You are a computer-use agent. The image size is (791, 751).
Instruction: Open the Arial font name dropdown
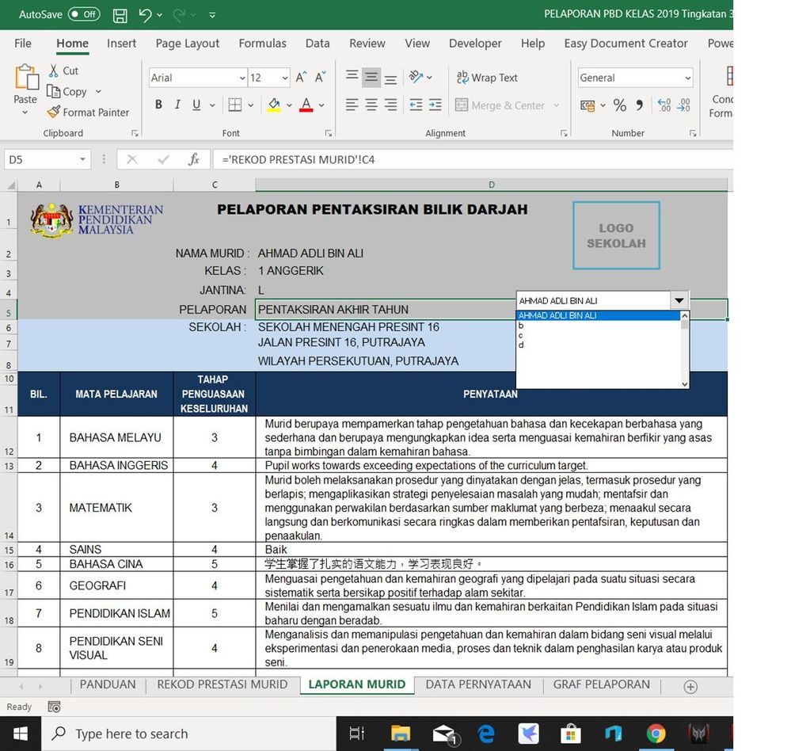(242, 78)
